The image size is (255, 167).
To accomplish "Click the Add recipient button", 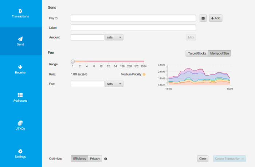I will [x=216, y=18].
